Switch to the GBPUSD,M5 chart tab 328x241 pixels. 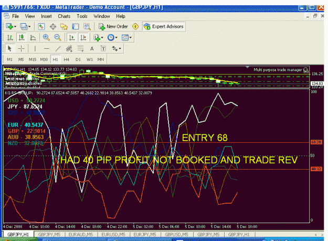(176, 235)
